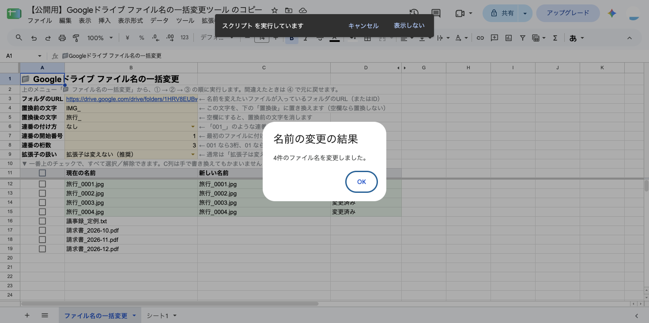Star this spreadsheet

coord(275,10)
